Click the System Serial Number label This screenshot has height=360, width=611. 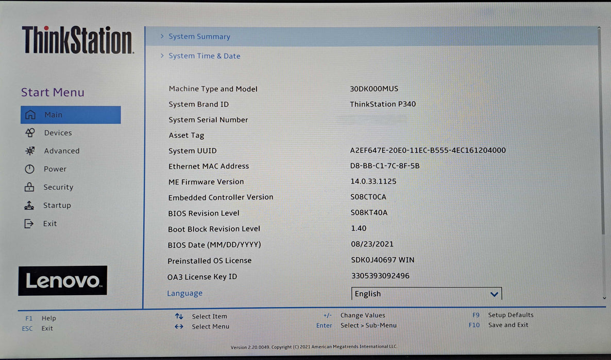pyautogui.click(x=208, y=120)
